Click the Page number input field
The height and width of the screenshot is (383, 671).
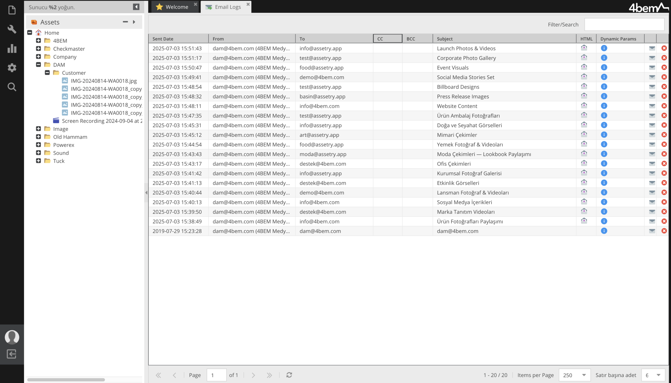tap(217, 375)
